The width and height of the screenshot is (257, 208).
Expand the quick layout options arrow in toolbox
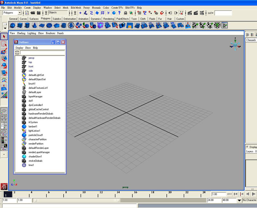click(x=4, y=154)
